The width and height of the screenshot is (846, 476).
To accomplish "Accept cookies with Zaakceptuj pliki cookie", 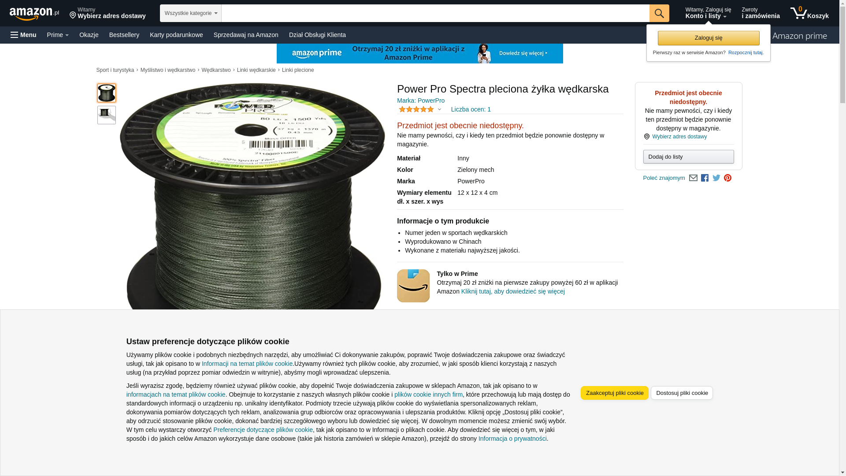I will click(615, 393).
